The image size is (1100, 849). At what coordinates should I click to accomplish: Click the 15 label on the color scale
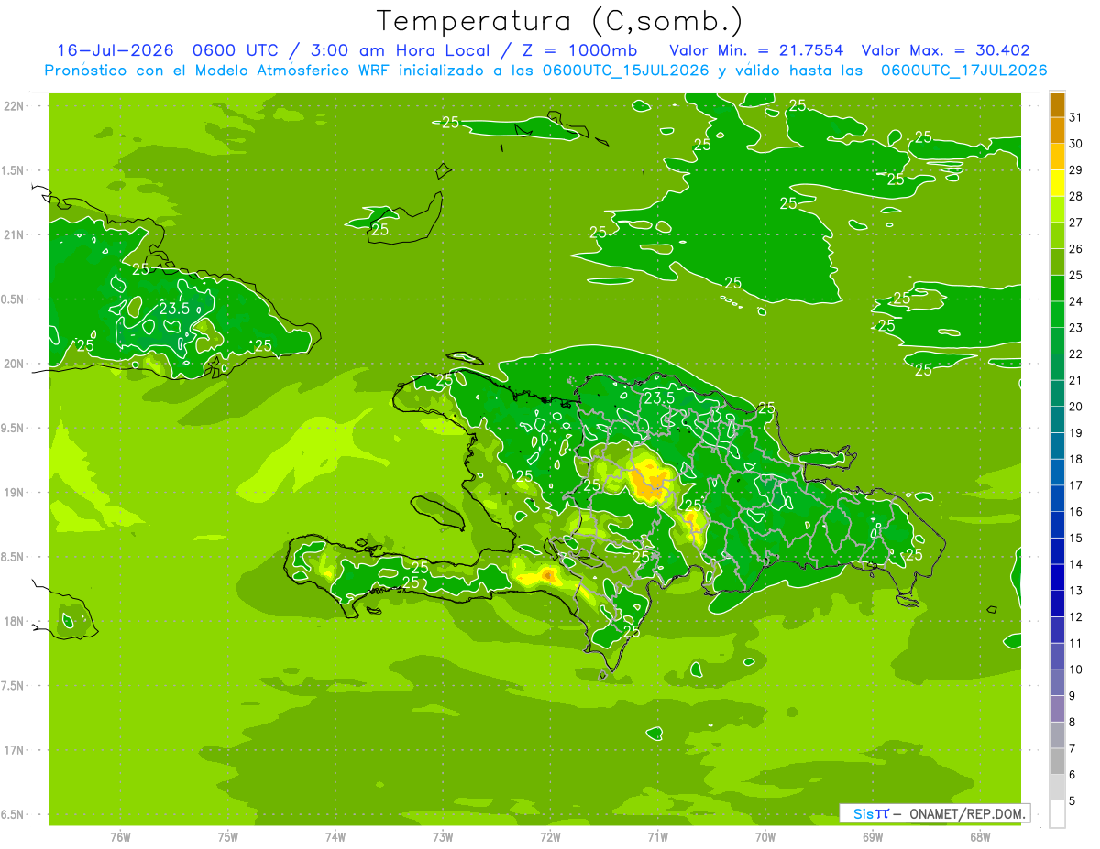pyautogui.click(x=1075, y=539)
